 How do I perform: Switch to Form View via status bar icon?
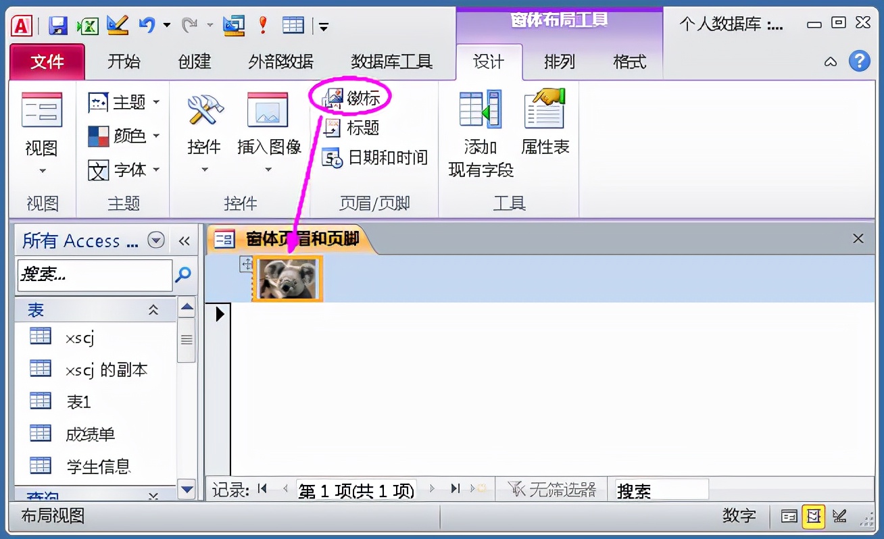click(x=789, y=515)
